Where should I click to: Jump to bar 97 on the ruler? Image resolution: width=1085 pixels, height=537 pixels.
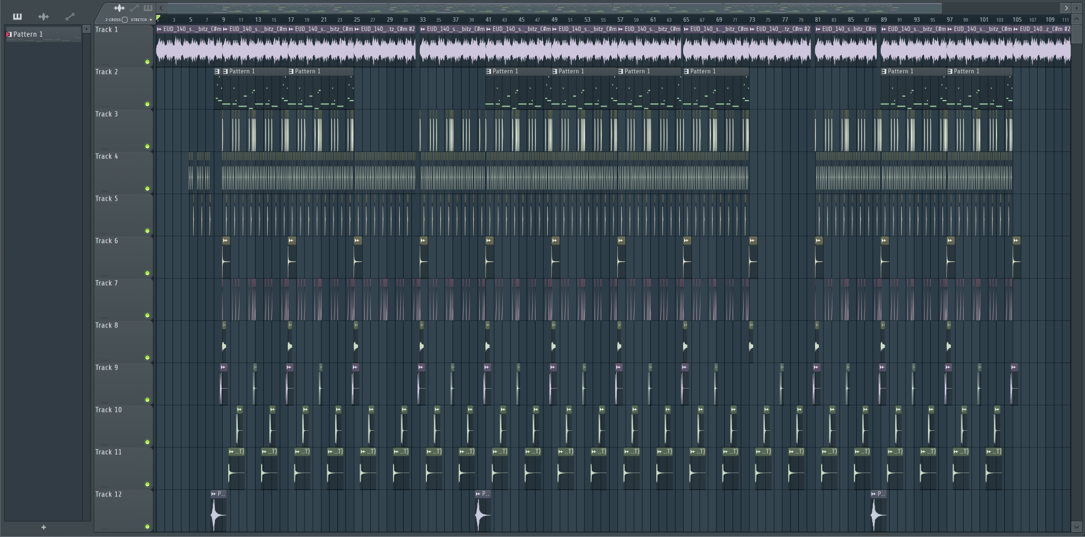click(950, 19)
